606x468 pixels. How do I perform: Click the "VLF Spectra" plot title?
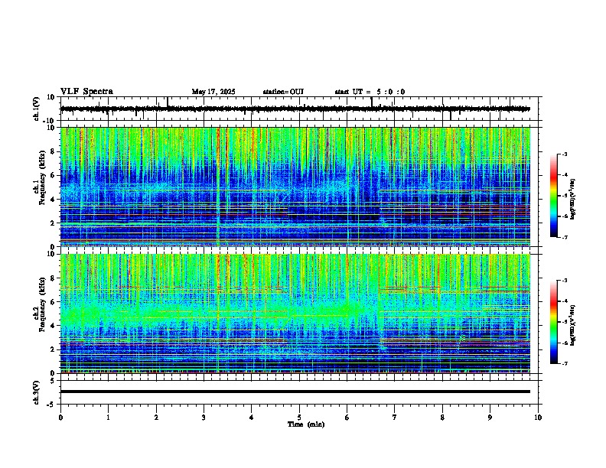[x=86, y=92]
